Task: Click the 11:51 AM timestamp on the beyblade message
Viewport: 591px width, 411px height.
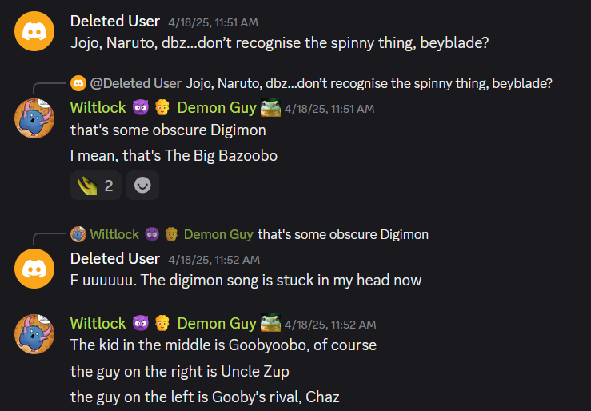Action: [213, 22]
